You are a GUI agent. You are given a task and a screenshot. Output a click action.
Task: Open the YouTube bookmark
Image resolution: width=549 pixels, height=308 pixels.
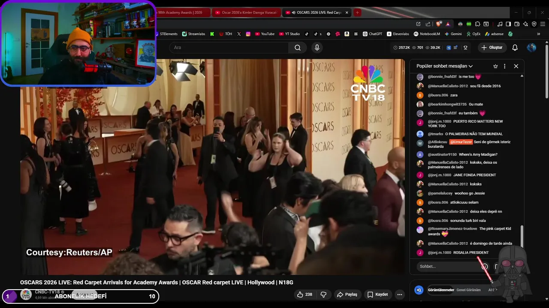pyautogui.click(x=265, y=34)
